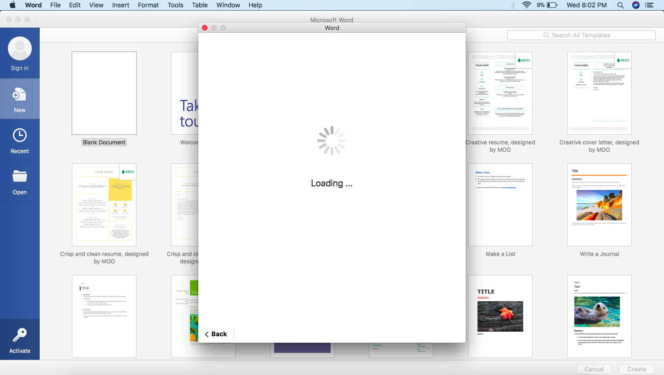Open the Apple menu
Image resolution: width=664 pixels, height=375 pixels.
pyautogui.click(x=12, y=5)
